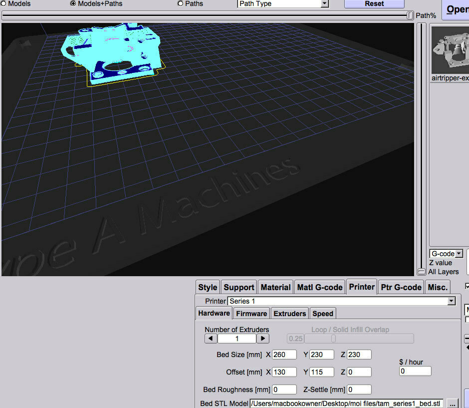Open the G-code display mode selector
Image resolution: width=469 pixels, height=408 pixels.
click(x=446, y=253)
